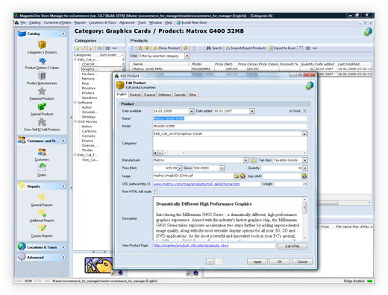
Task: Collapse Software category tree node
Action: point(75,103)
